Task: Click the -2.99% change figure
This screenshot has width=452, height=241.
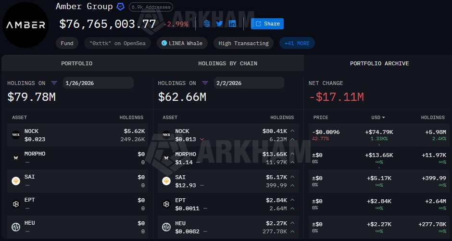Action: [x=176, y=24]
